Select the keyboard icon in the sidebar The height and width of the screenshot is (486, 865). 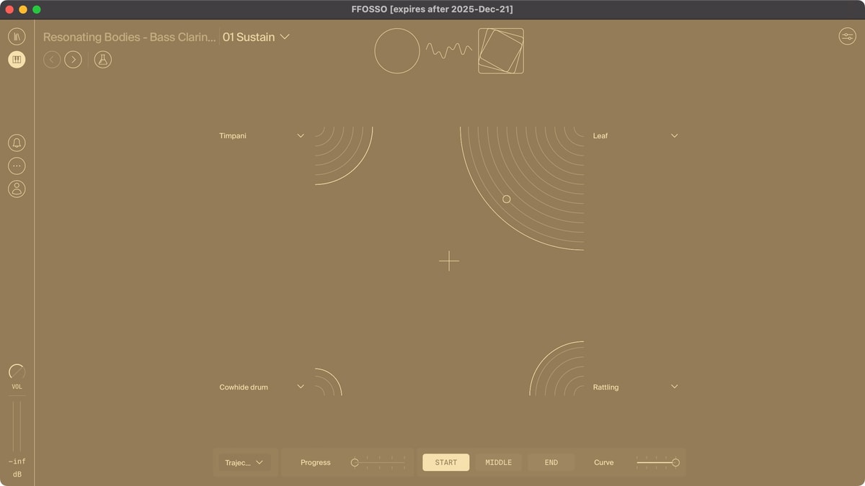pyautogui.click(x=17, y=59)
